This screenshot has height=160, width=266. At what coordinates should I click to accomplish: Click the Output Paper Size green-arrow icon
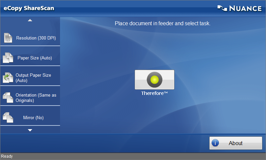(x=8, y=78)
